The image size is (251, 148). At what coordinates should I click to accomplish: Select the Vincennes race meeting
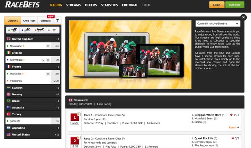33,81
